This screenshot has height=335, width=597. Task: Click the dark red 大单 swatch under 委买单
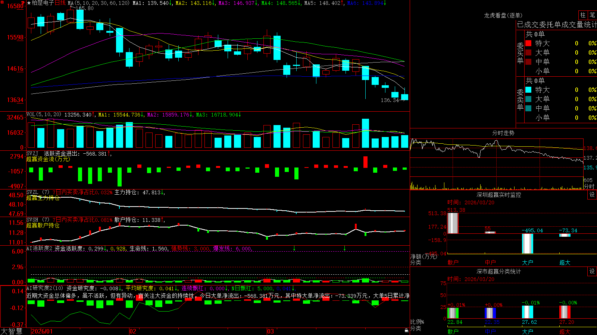pos(528,52)
